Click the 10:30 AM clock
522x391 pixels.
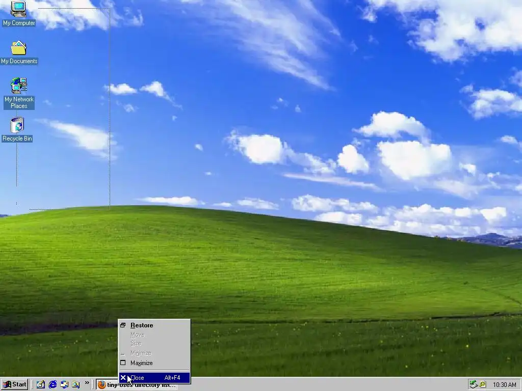click(504, 385)
